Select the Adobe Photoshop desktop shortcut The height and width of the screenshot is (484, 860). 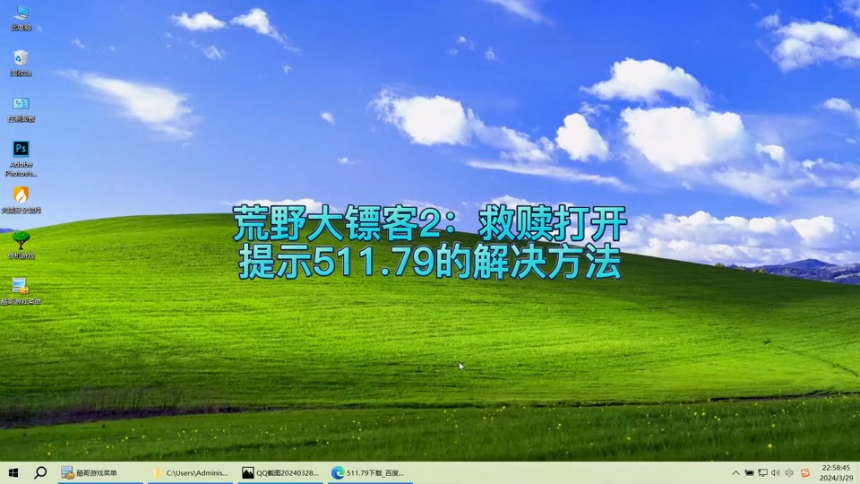[21, 158]
